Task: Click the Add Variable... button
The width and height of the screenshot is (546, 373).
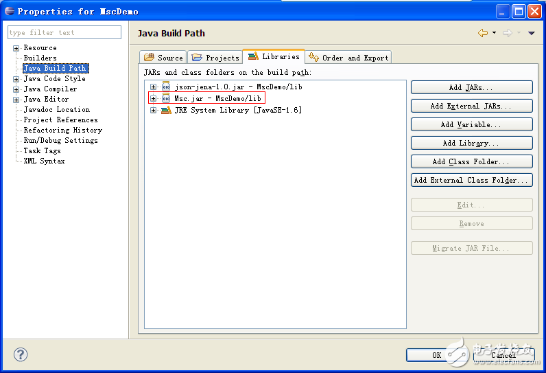Action: click(471, 124)
